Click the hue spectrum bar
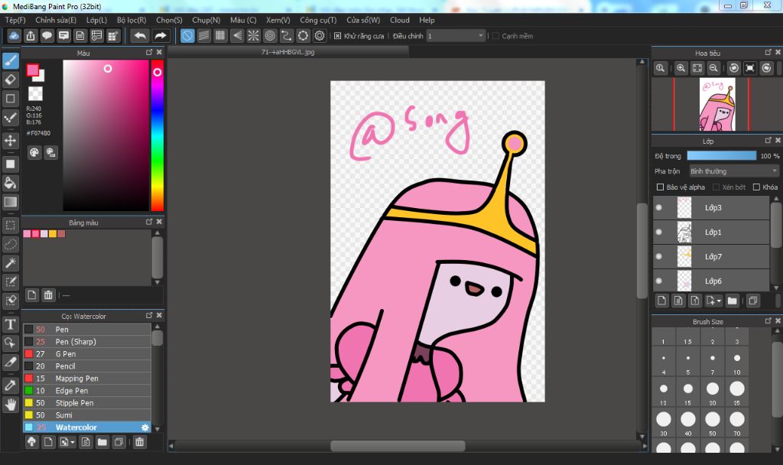Screen dimensions: 783x465 [158, 136]
